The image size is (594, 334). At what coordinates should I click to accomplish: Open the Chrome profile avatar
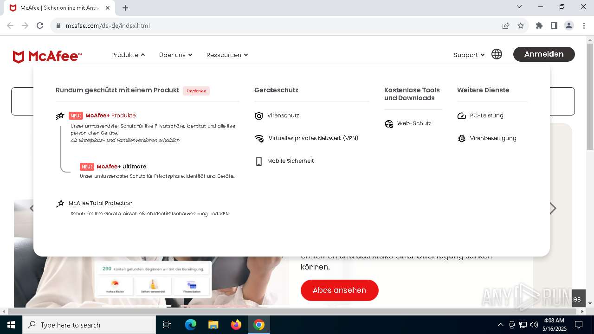(x=568, y=26)
